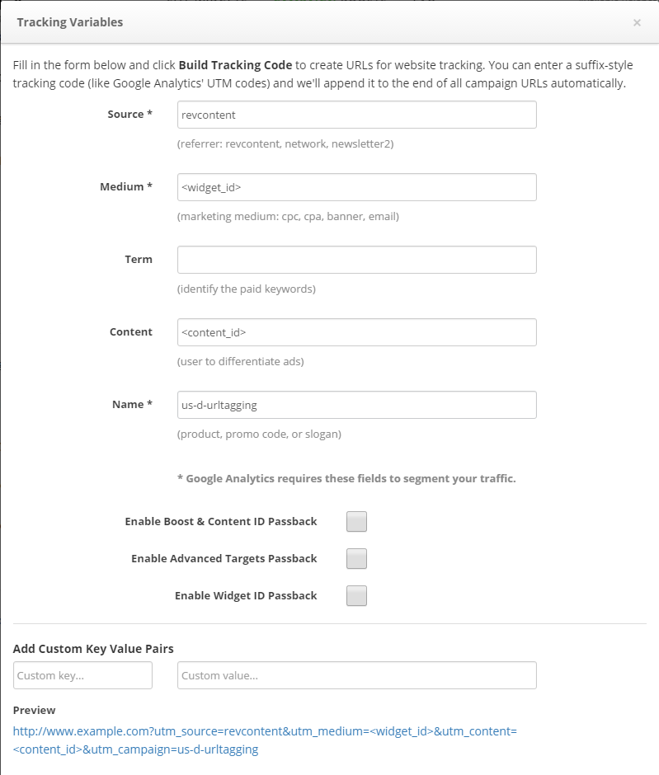Click the Enable Widget ID Passback label
The height and width of the screenshot is (775, 659).
click(x=246, y=595)
